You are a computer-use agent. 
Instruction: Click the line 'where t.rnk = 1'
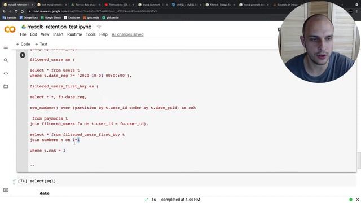tap(47, 151)
